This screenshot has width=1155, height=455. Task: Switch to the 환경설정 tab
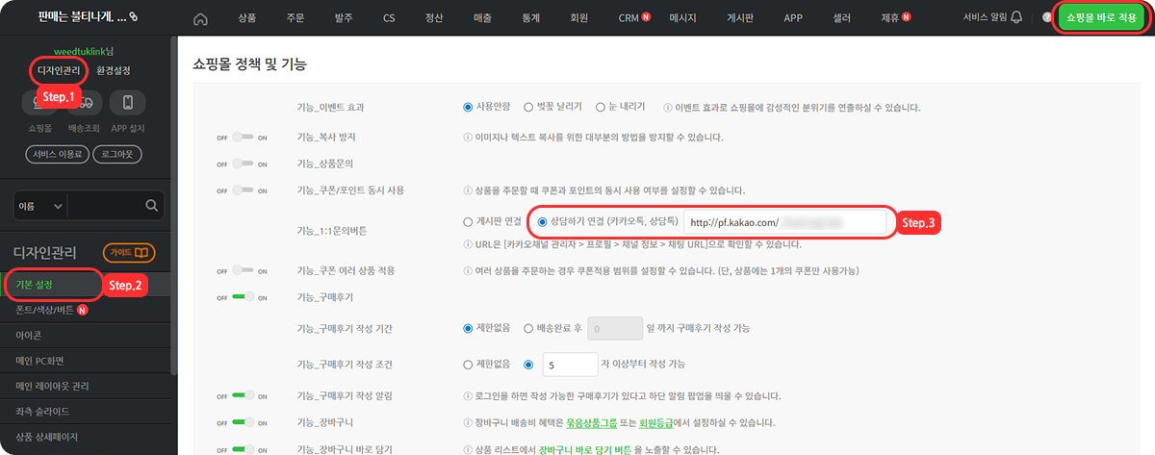[114, 71]
